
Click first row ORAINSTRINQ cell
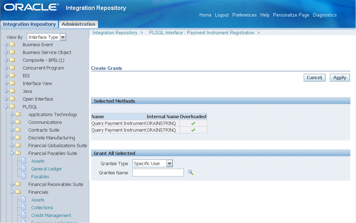[163, 123]
